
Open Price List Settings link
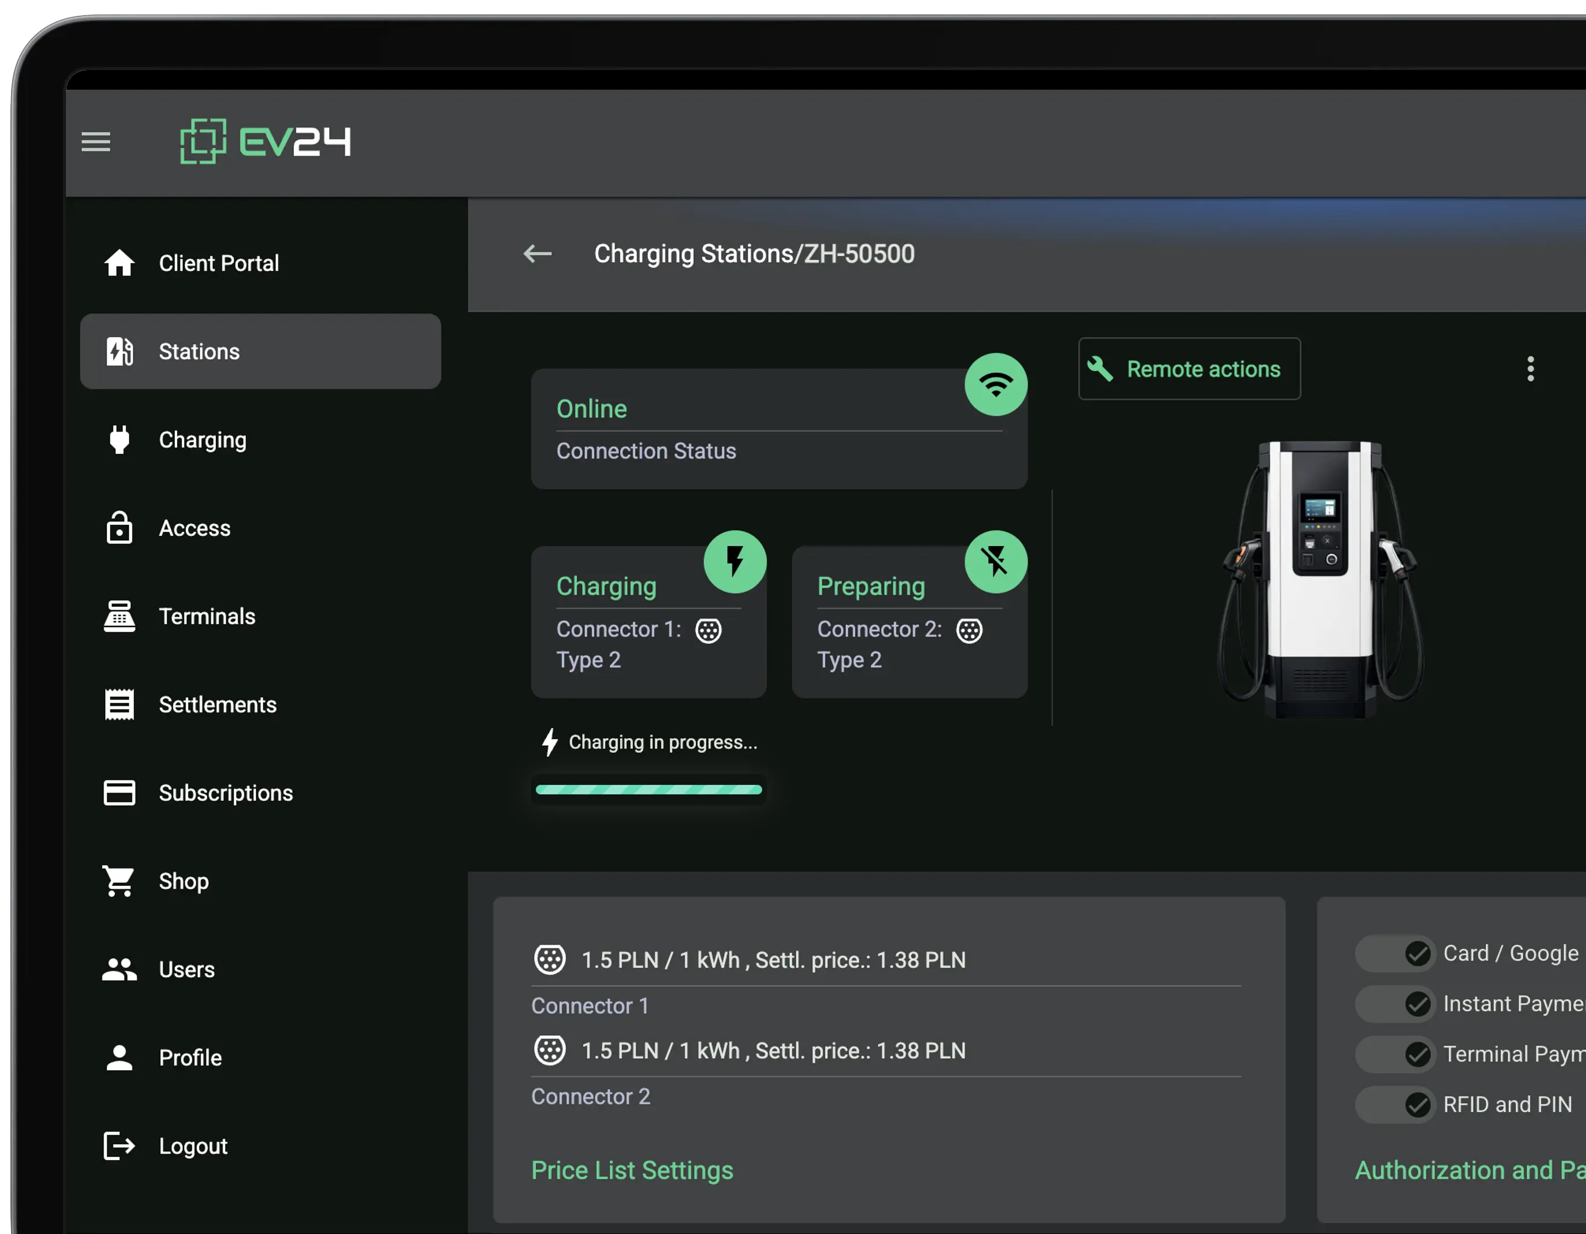pos(632,1170)
